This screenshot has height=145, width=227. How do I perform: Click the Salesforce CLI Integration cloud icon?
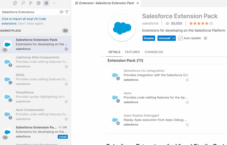coord(115,76)
